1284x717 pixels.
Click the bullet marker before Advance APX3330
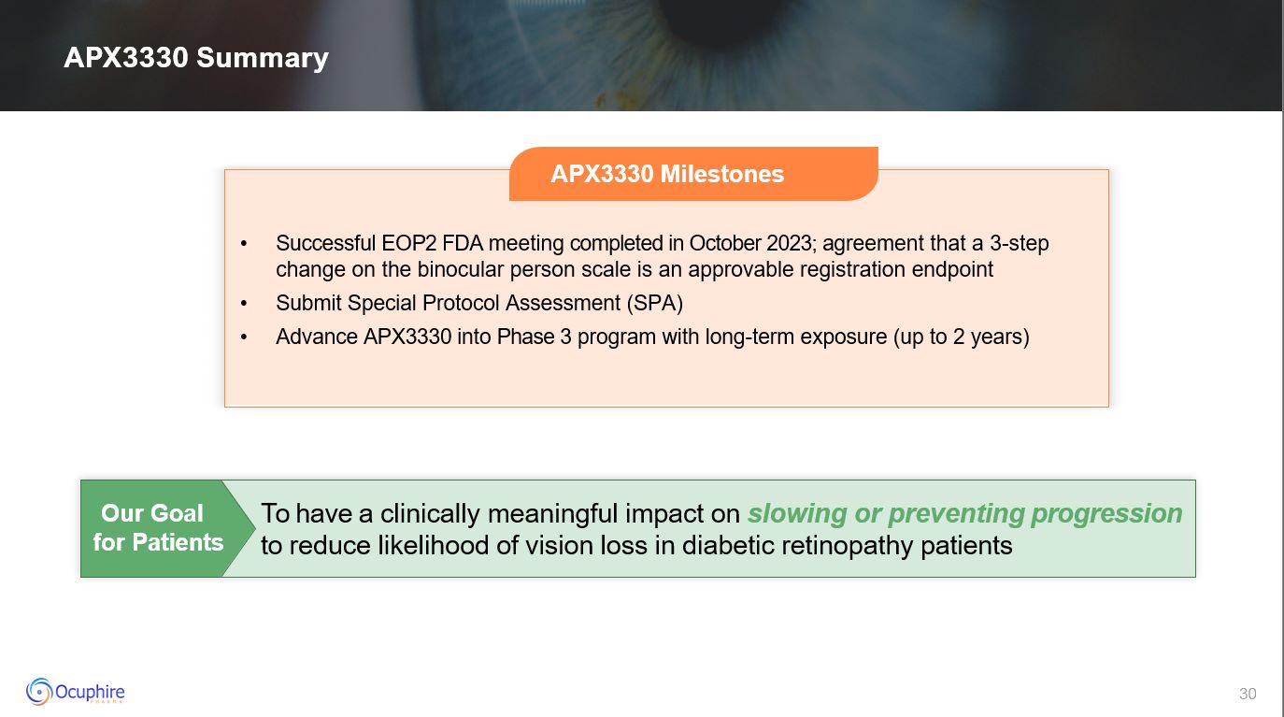(245, 337)
